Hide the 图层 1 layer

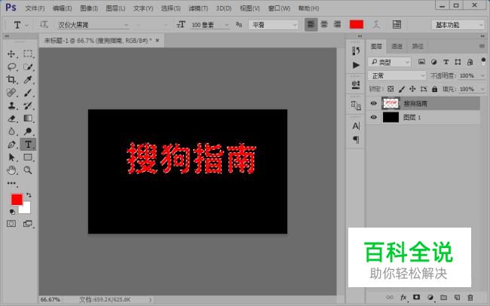pyautogui.click(x=373, y=118)
